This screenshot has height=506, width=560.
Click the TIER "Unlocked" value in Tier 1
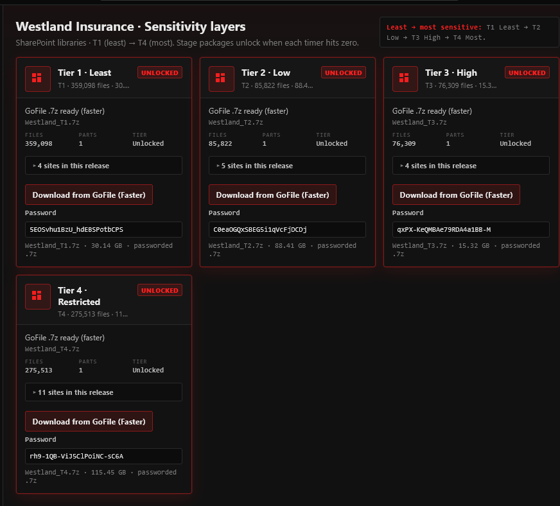click(148, 144)
